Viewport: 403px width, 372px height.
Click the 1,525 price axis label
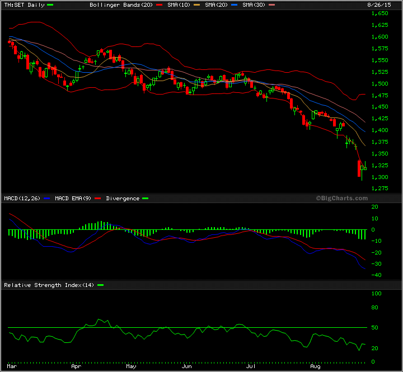tap(380, 72)
